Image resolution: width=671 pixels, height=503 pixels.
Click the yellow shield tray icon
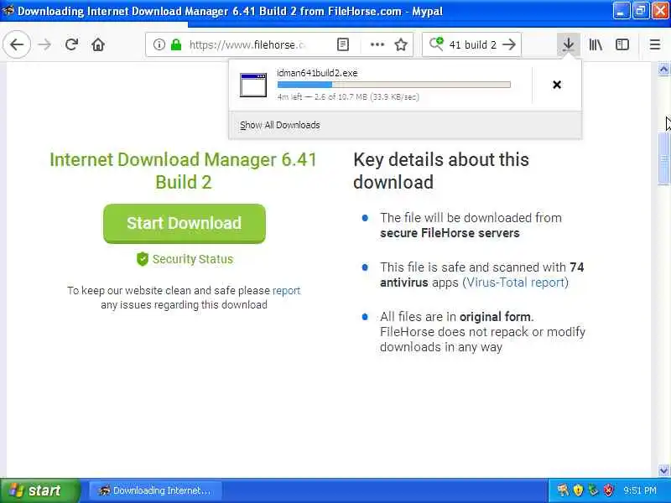[x=578, y=490]
